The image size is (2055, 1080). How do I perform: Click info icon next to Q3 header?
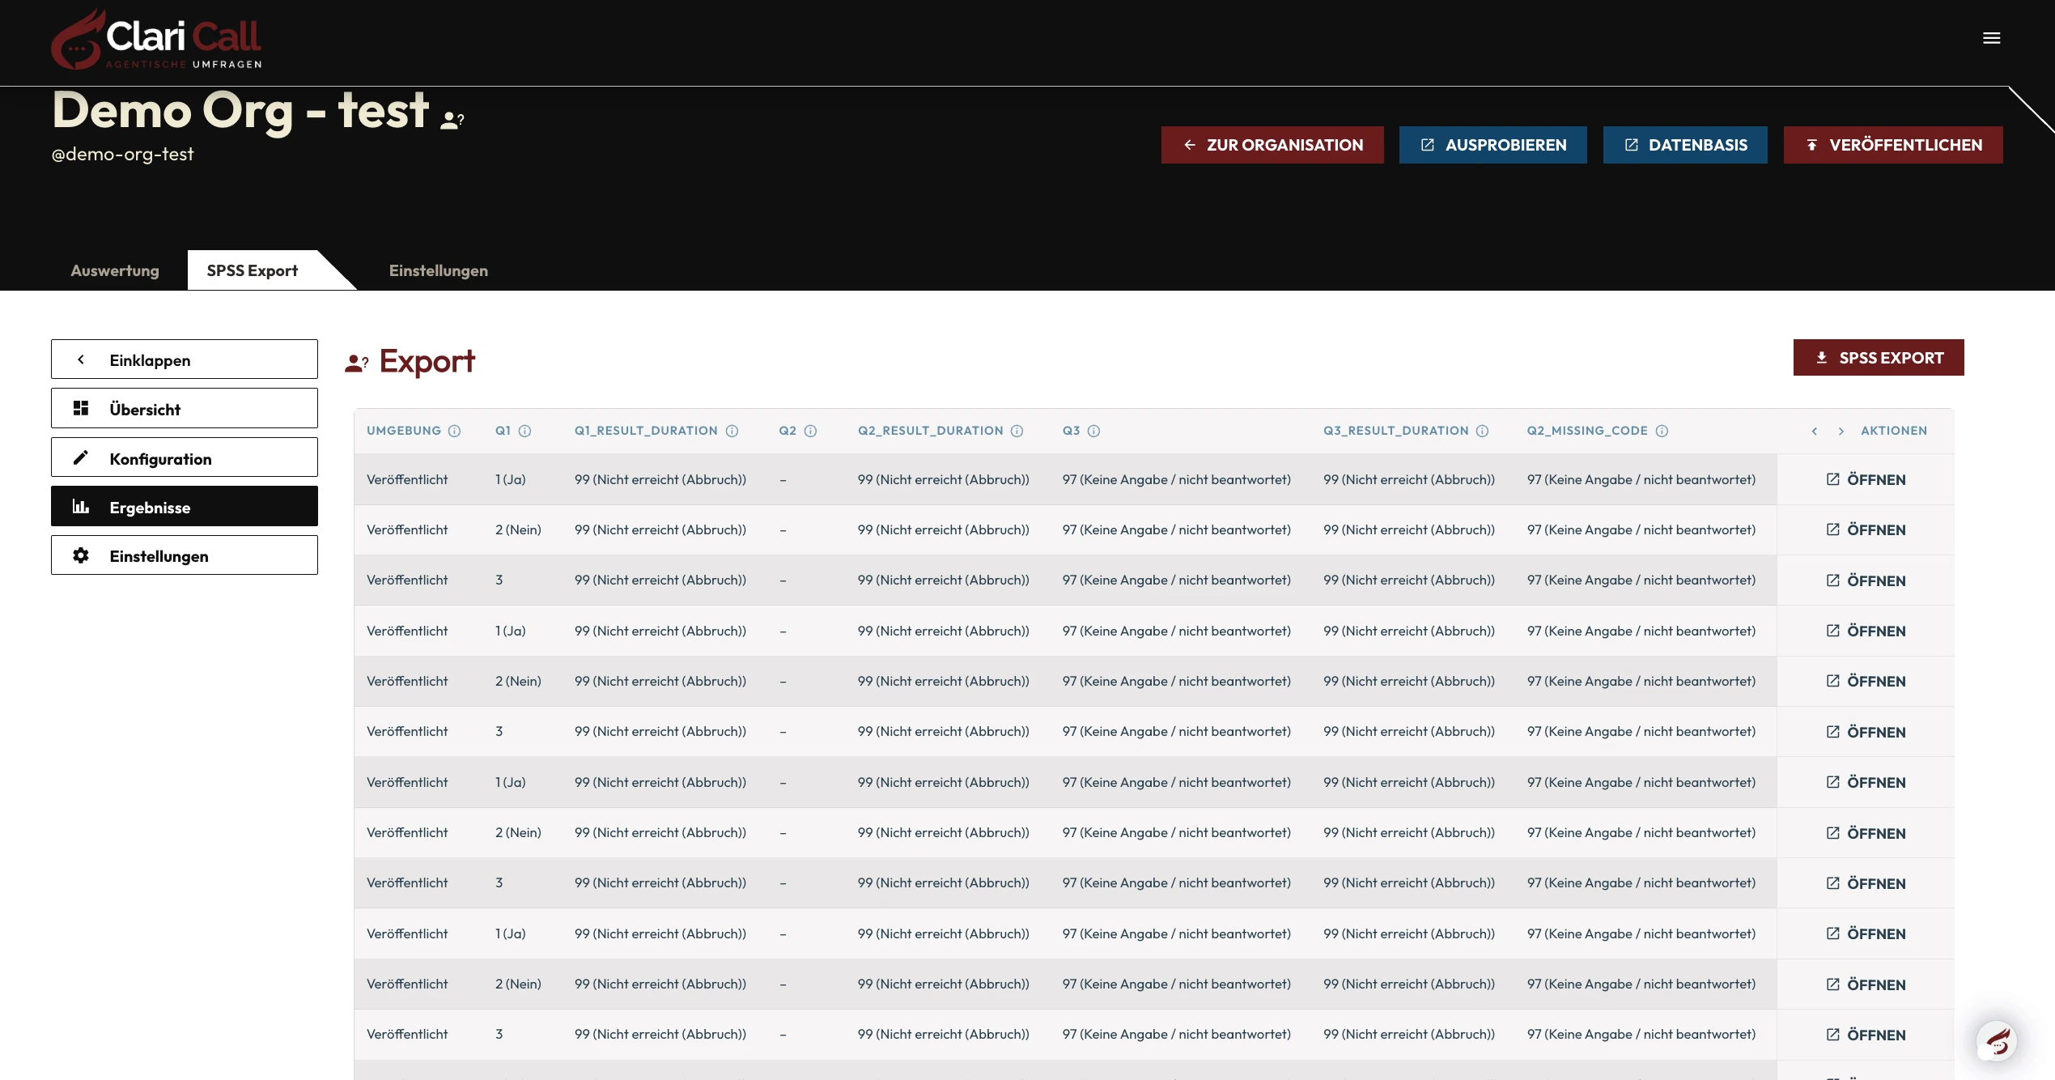pos(1093,431)
